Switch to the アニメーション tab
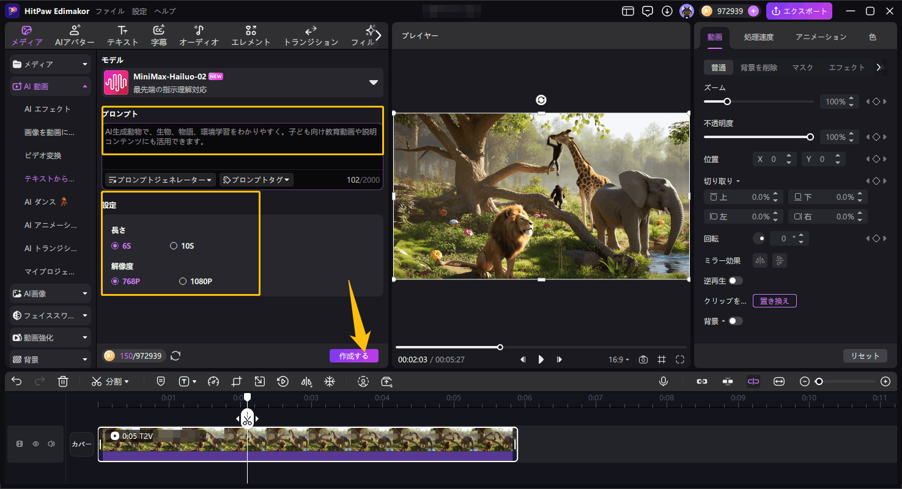 (x=821, y=37)
